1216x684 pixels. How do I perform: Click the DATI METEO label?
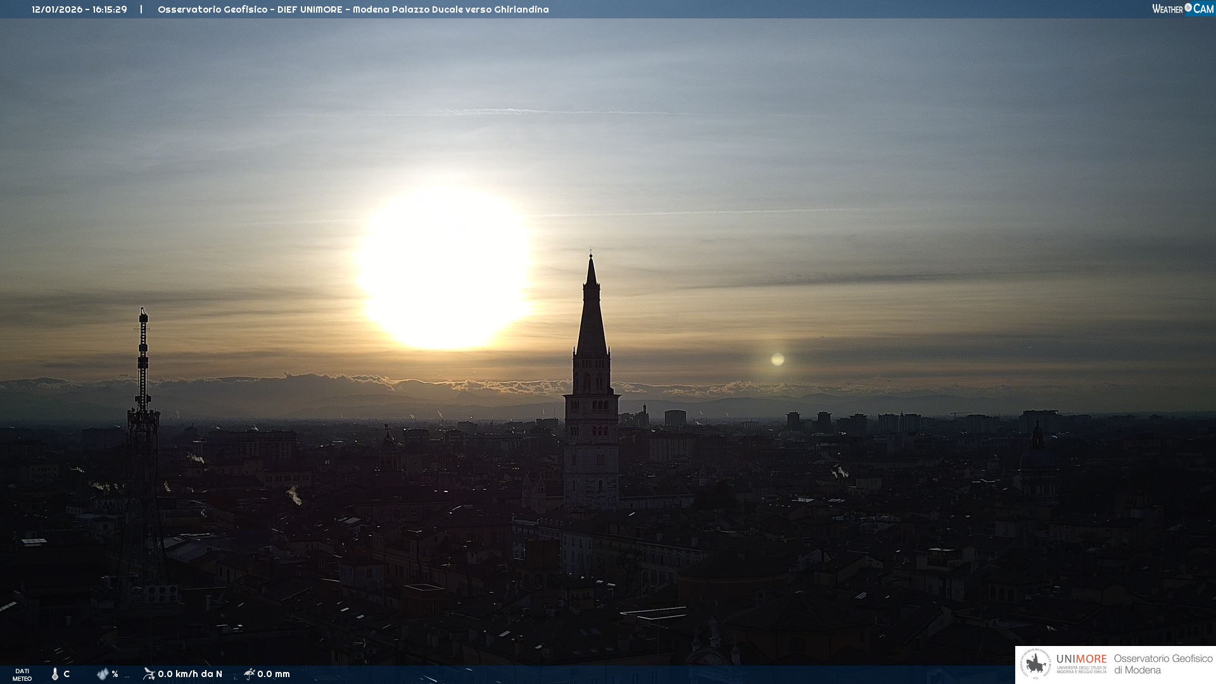click(x=22, y=674)
